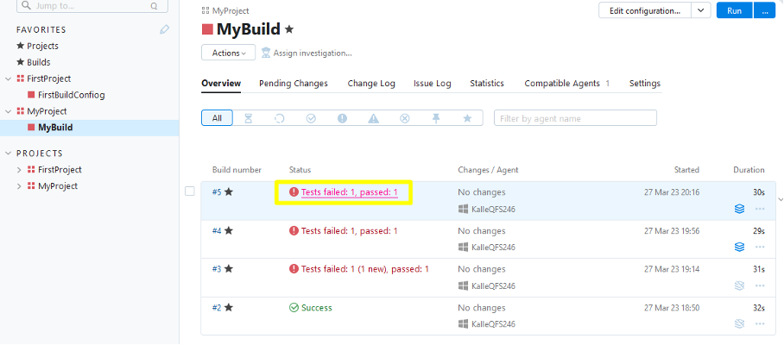
Task: Filter builds by running spinner icon
Action: click(280, 118)
